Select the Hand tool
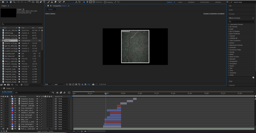Screen dimensions: 256x133 [11, 2]
